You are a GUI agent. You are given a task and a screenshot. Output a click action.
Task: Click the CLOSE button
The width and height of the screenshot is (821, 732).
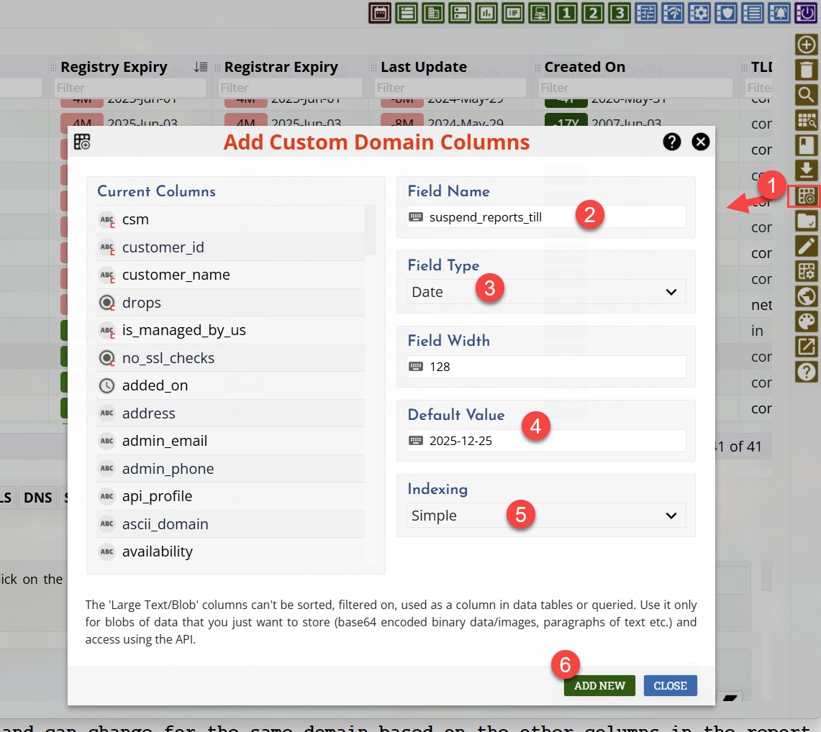point(670,686)
